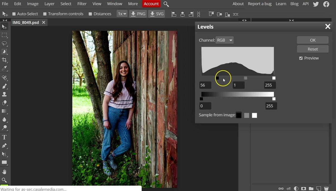Pick the Clone Stamp tool

tap(4, 94)
